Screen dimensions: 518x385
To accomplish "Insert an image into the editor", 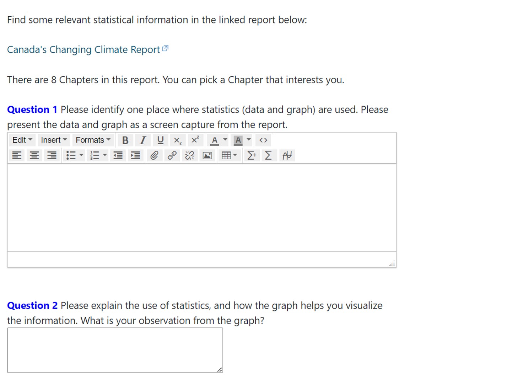I will click(207, 155).
